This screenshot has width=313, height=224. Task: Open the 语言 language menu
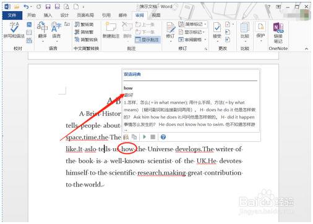coord(56,31)
